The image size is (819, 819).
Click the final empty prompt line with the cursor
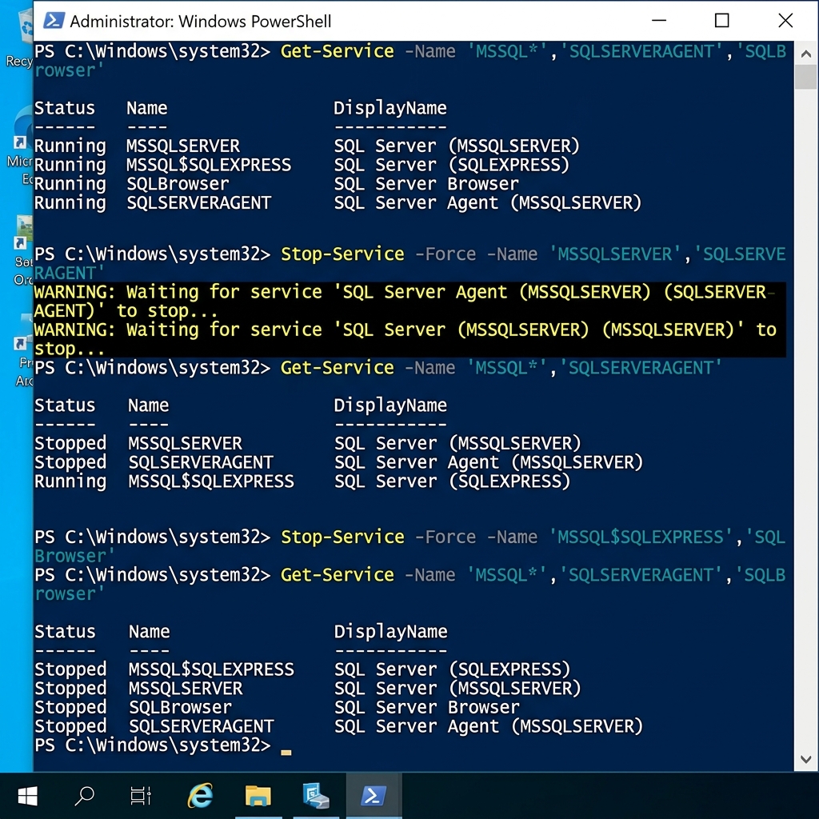pyautogui.click(x=163, y=745)
